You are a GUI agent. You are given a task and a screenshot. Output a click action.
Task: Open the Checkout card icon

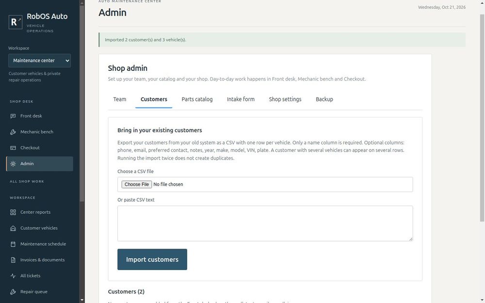(x=13, y=148)
